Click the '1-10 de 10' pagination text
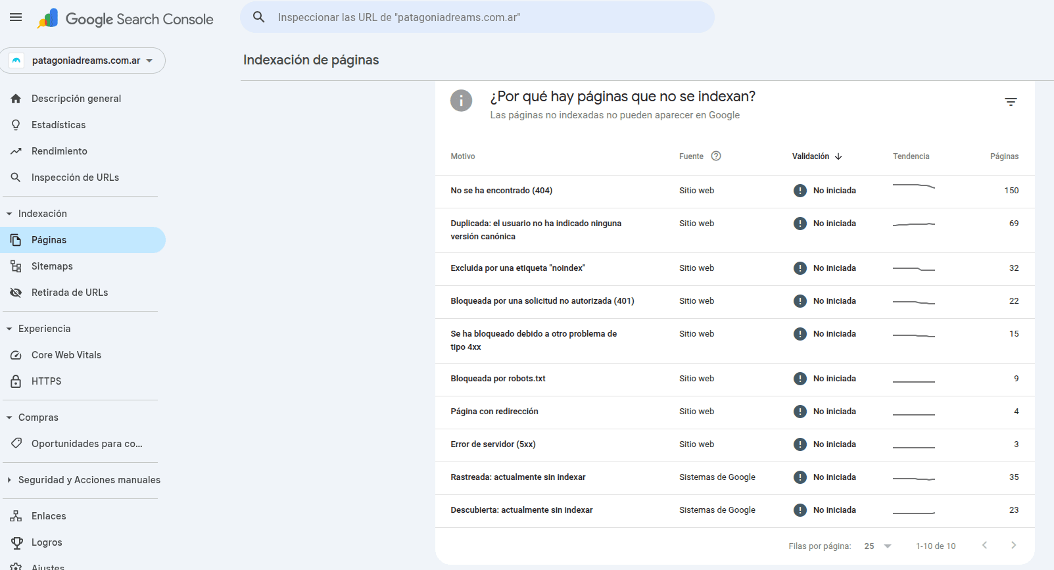Viewport: 1054px width, 570px height. point(936,546)
